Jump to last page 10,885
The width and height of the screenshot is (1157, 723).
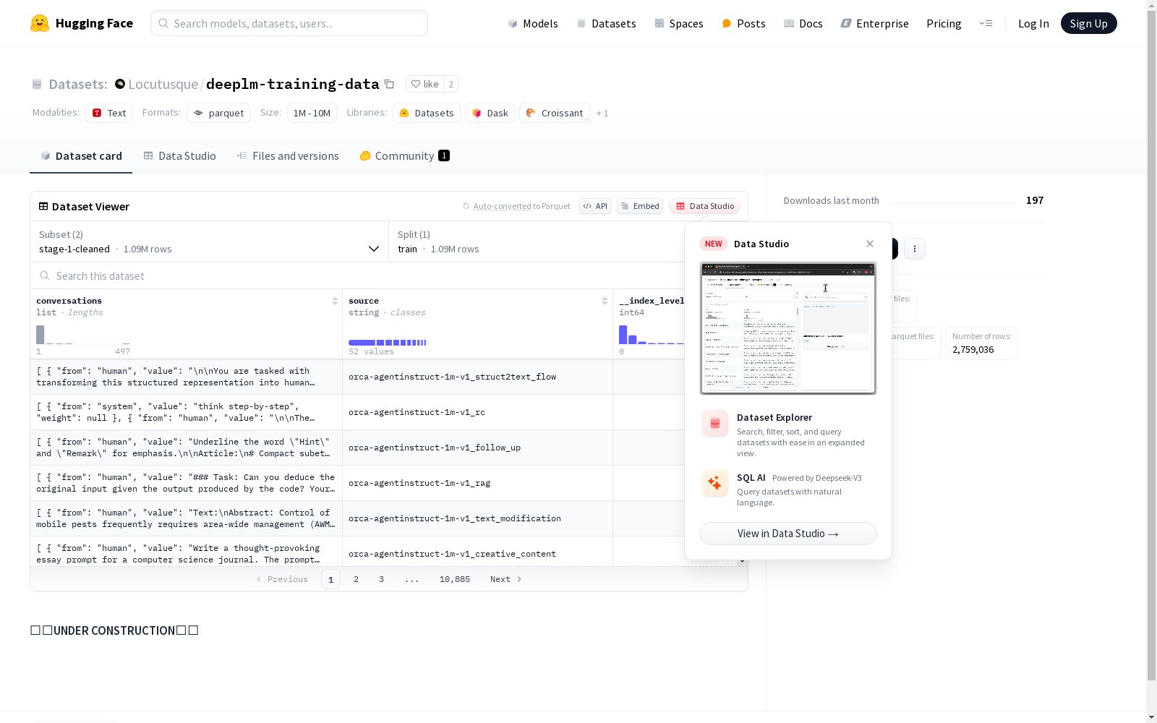pos(455,579)
